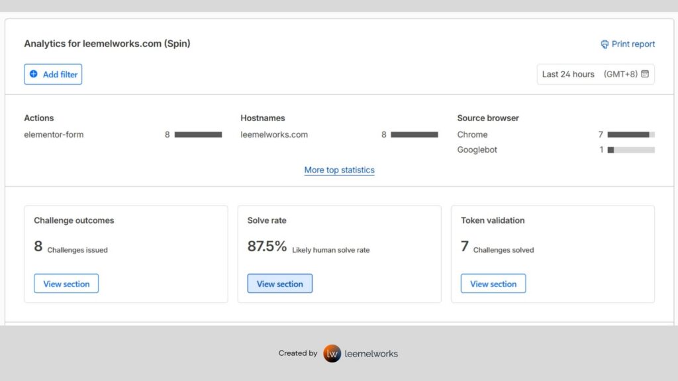Click the elementor-form count bar

(x=198, y=135)
